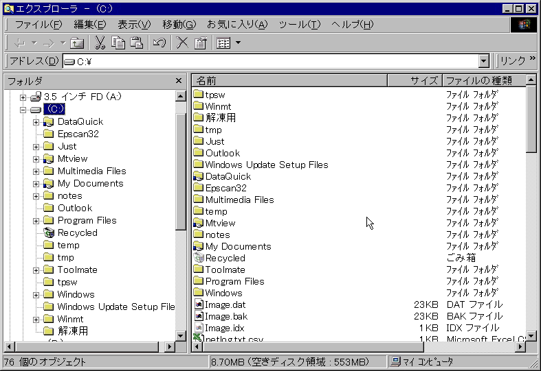Select Epscan32 in the folder tree
This screenshot has height=371, width=541.
pyautogui.click(x=78, y=134)
